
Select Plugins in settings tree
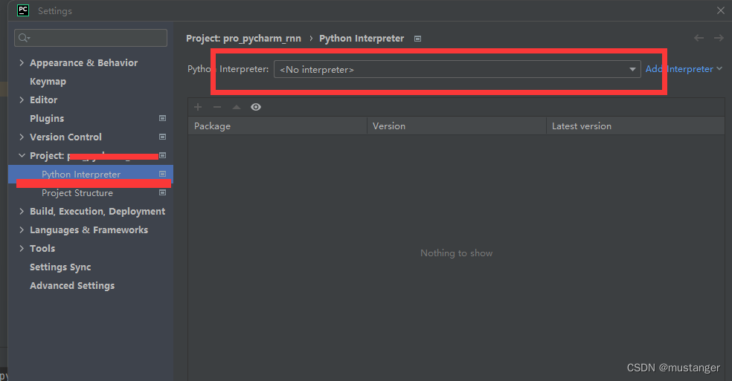[47, 118]
